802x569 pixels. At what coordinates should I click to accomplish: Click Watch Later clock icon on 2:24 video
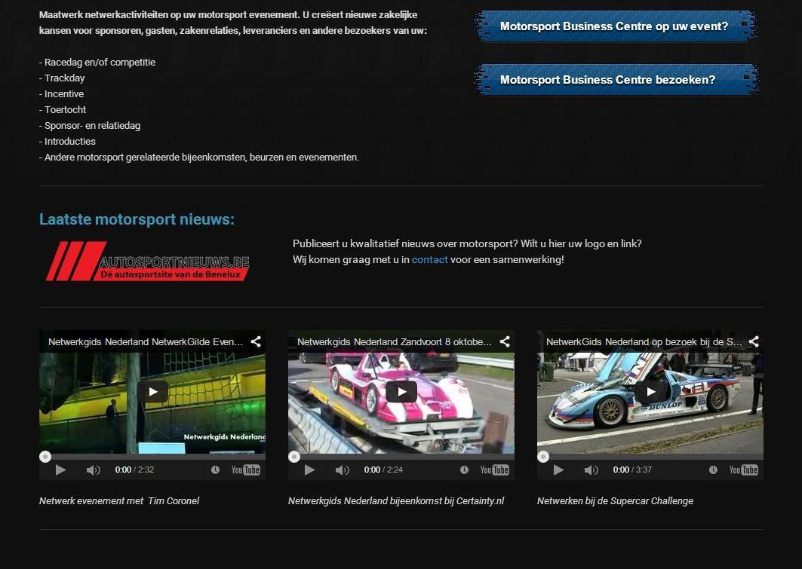click(465, 470)
